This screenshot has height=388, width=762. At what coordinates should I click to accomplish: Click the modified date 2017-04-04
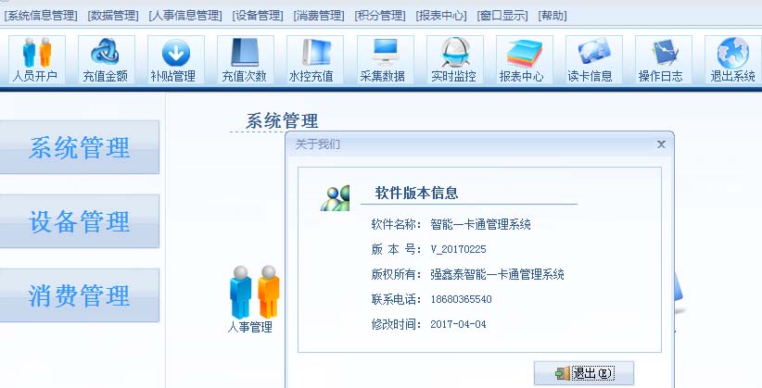click(x=458, y=324)
